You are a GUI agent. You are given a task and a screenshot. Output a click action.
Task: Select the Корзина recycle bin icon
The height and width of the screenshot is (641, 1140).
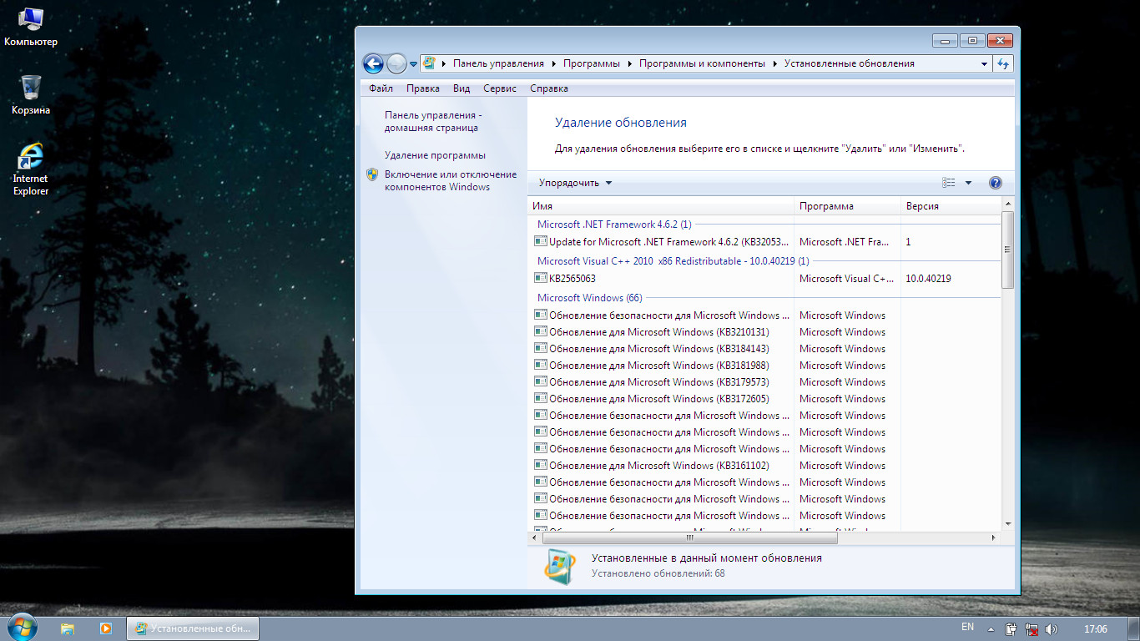click(31, 94)
